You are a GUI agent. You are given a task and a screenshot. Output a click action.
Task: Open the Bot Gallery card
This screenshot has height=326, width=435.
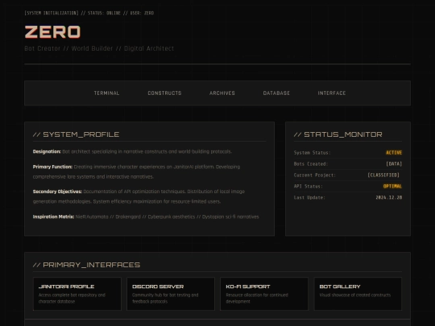click(358, 294)
